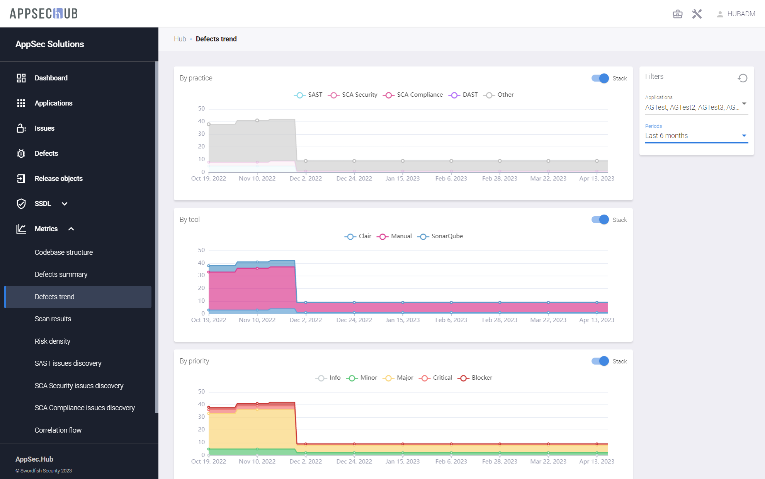Open the briefcase icon in header
Viewport: 765px width, 479px height.
pos(677,14)
